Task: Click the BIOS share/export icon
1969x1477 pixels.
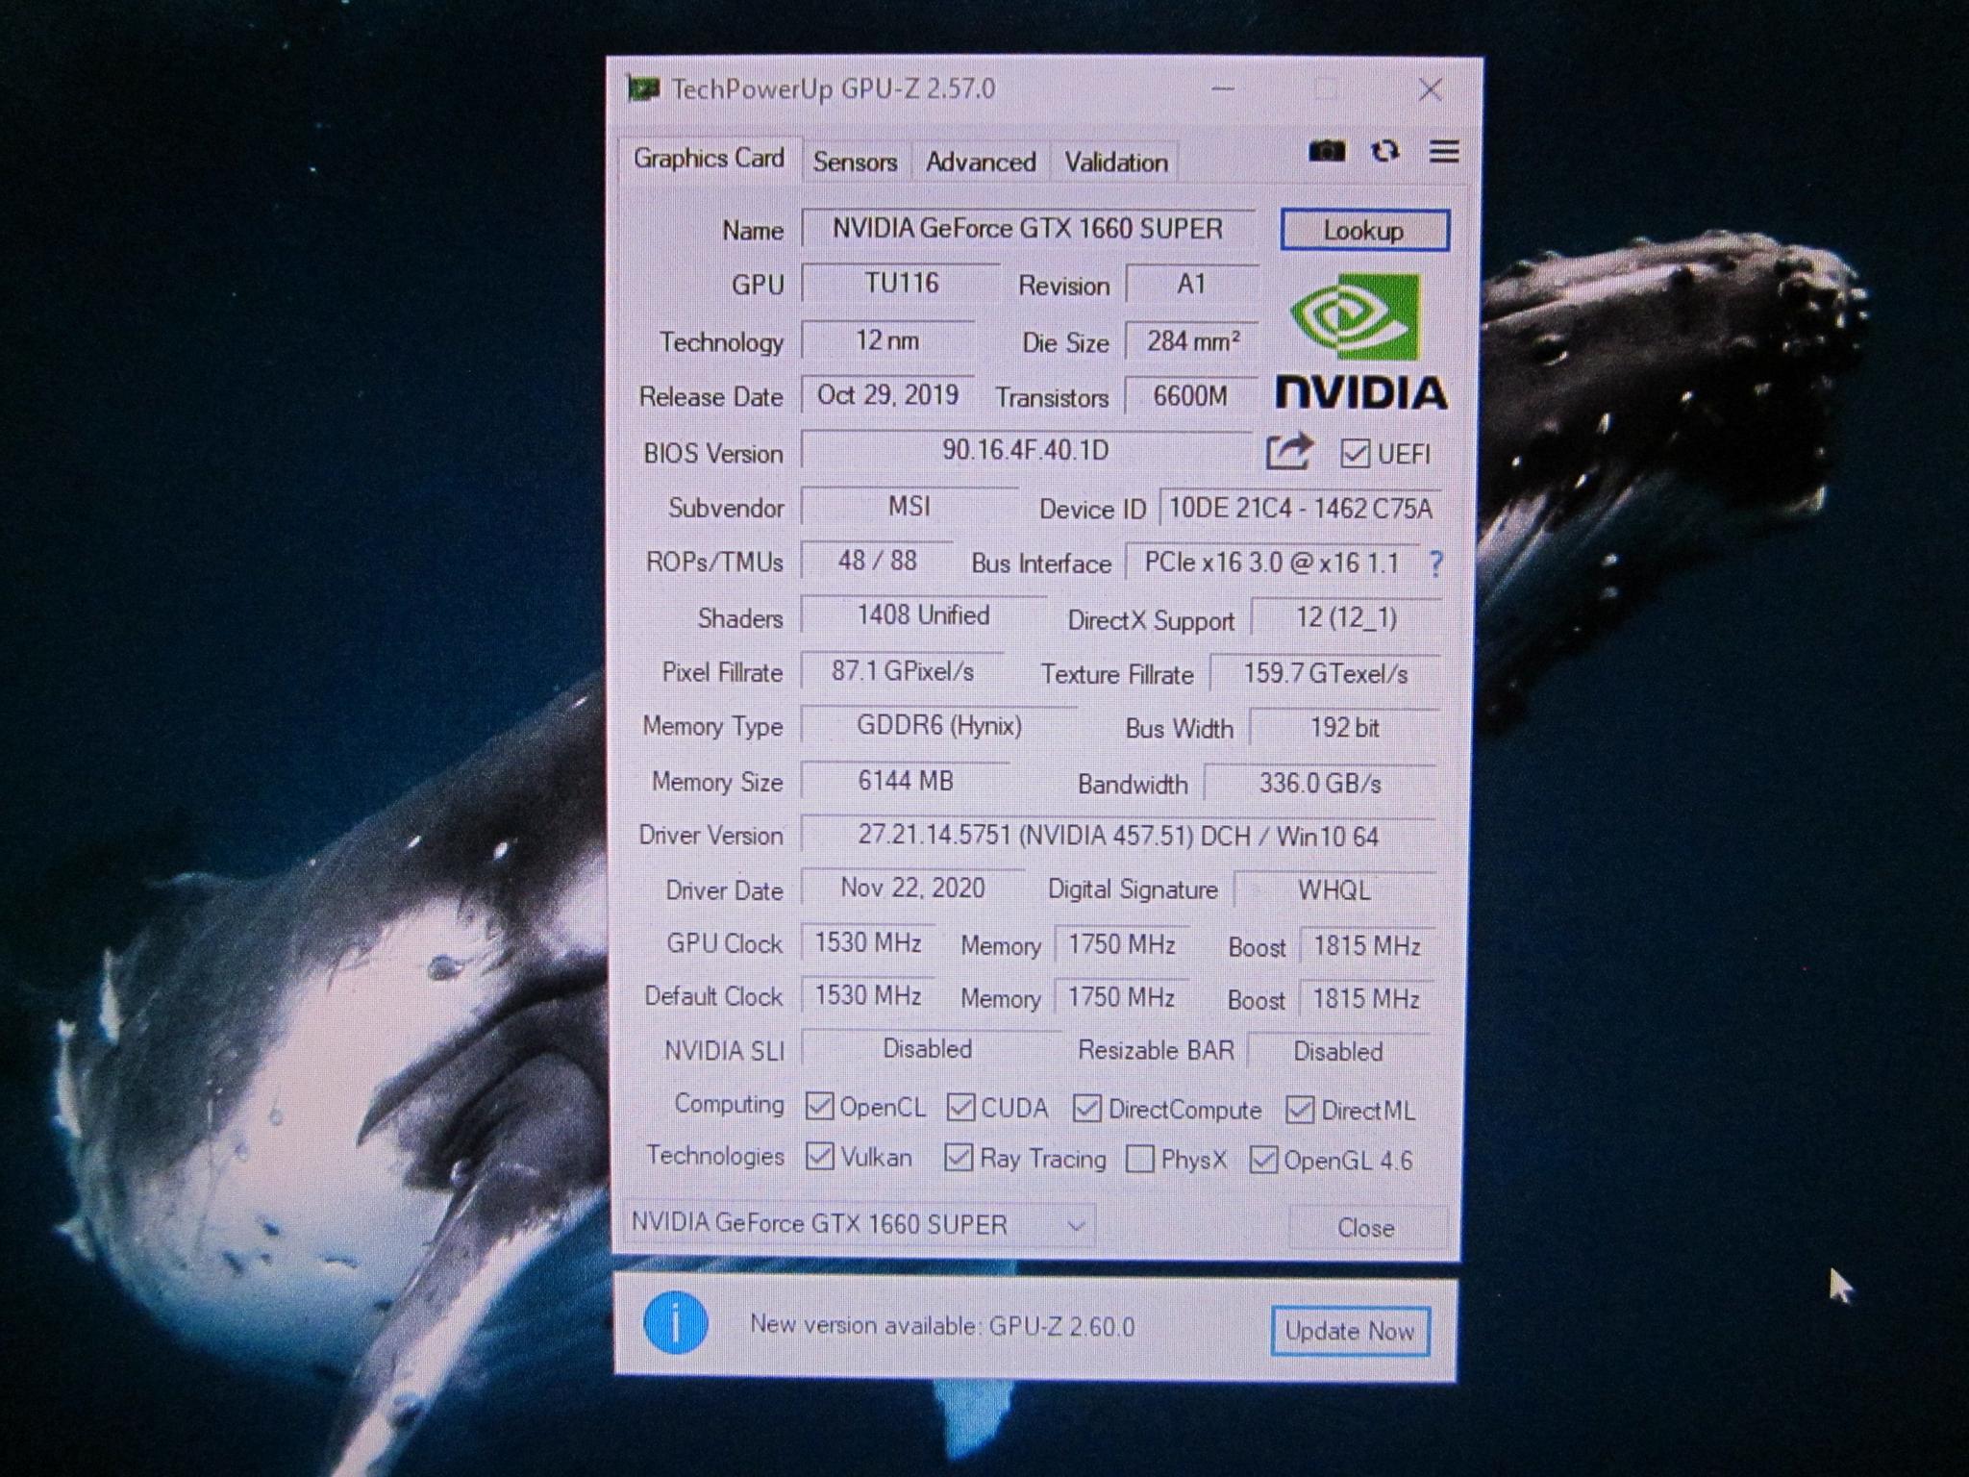Action: pyautogui.click(x=1288, y=450)
